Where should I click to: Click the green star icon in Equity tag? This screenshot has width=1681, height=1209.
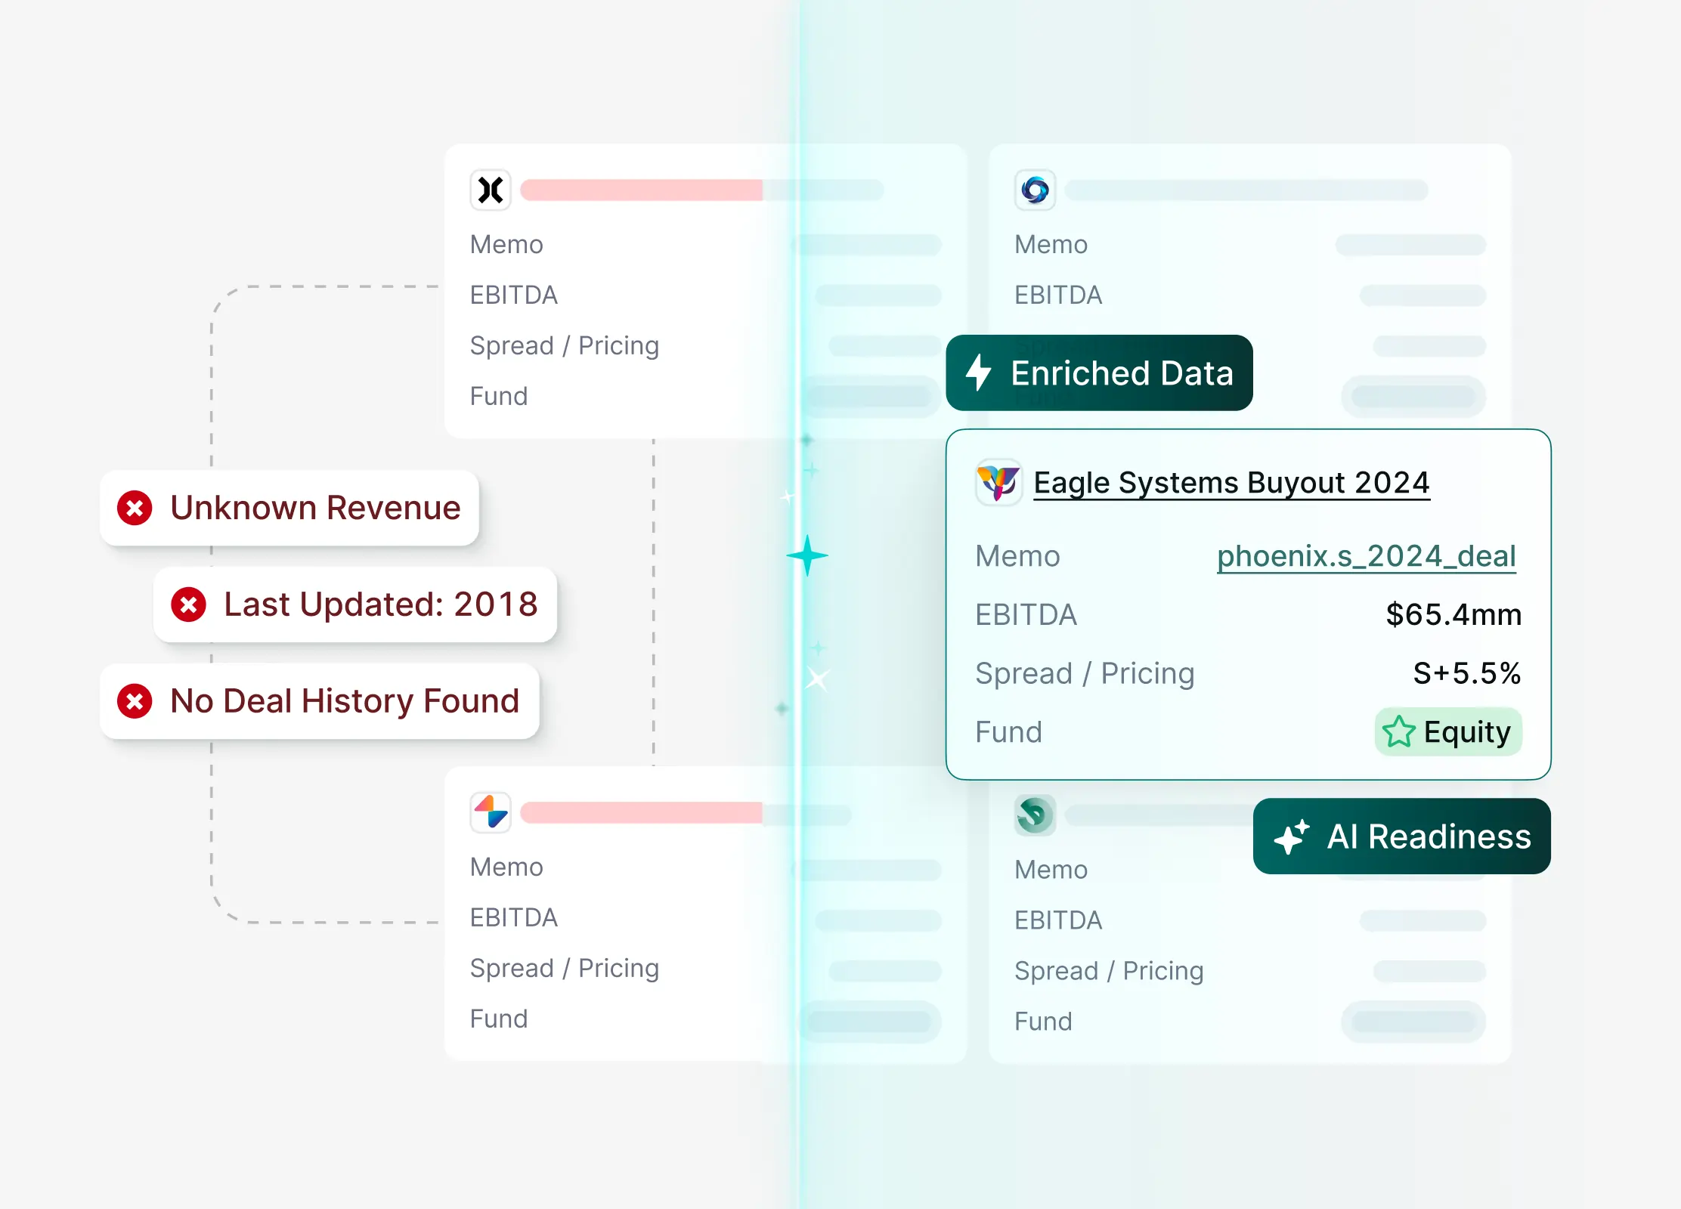point(1399,731)
